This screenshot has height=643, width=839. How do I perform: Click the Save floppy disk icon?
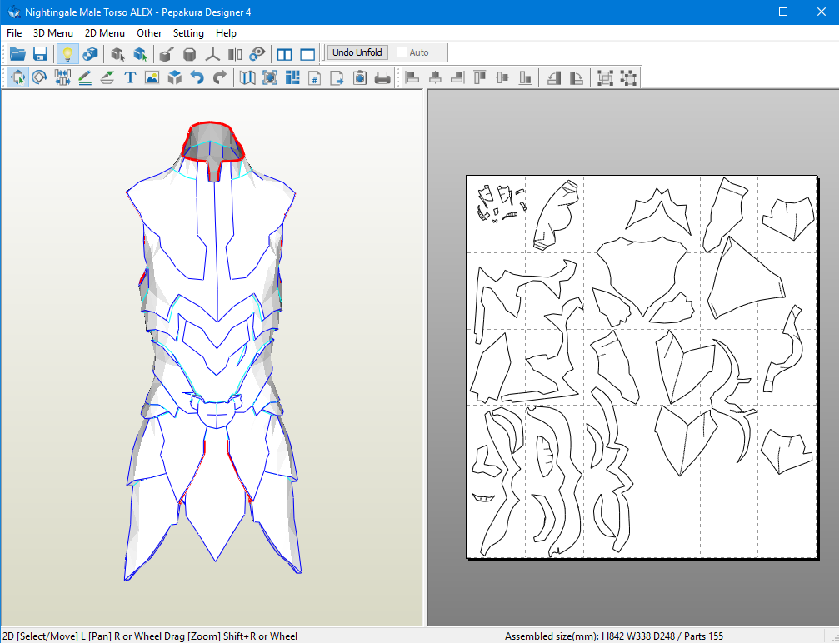40,54
